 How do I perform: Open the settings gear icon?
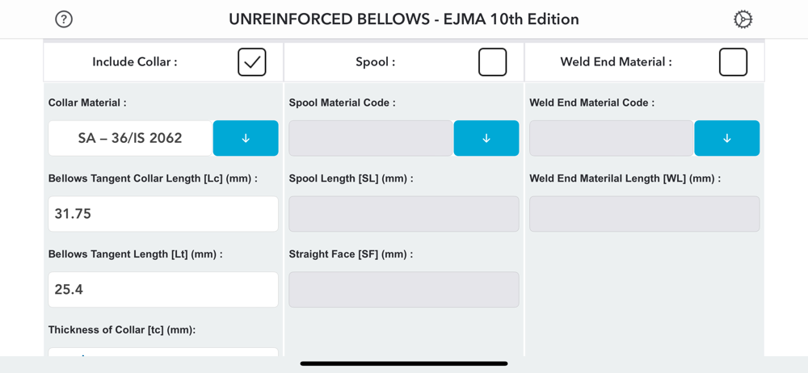click(x=743, y=19)
